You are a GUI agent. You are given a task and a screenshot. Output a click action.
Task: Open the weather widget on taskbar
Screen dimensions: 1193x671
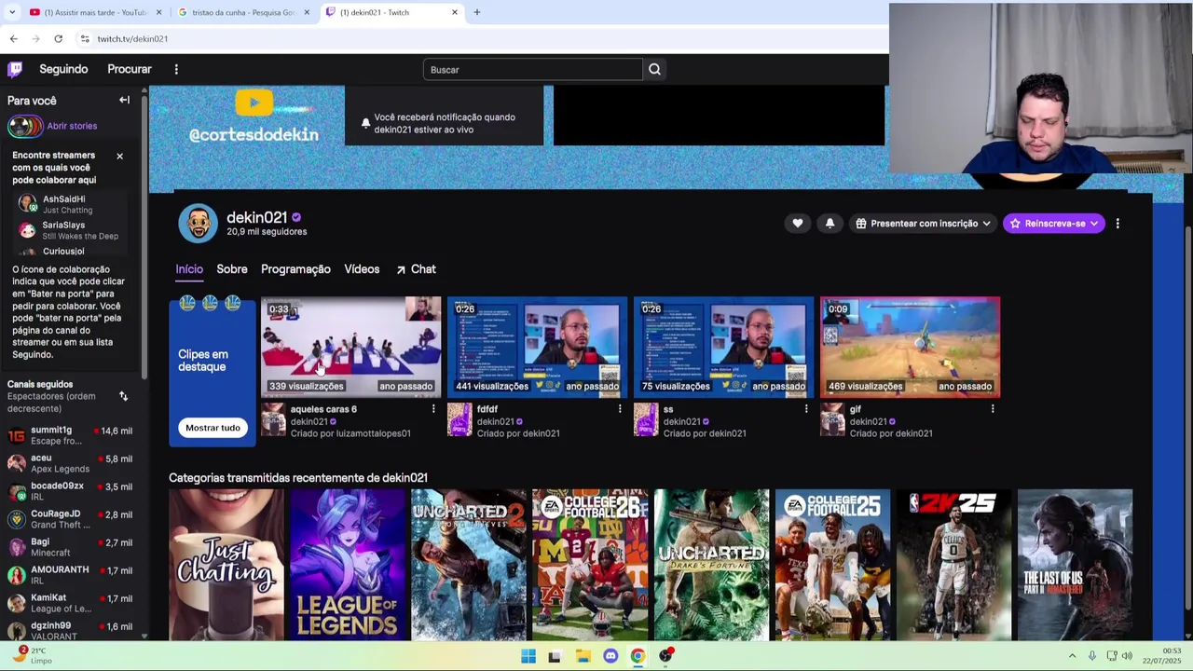(x=33, y=655)
